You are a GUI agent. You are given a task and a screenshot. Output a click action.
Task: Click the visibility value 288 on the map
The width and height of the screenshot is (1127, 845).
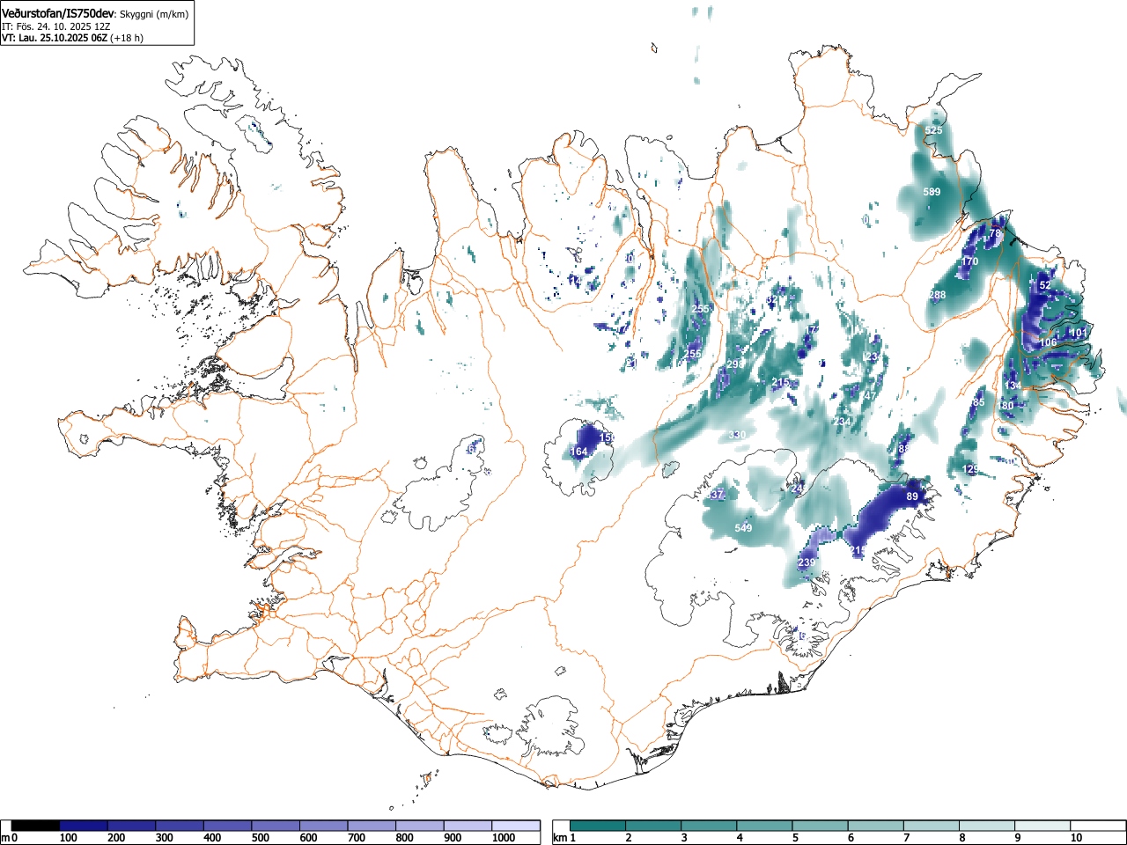[938, 295]
